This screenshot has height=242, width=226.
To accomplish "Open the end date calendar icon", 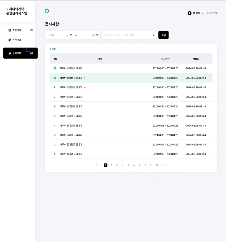I will [97, 35].
